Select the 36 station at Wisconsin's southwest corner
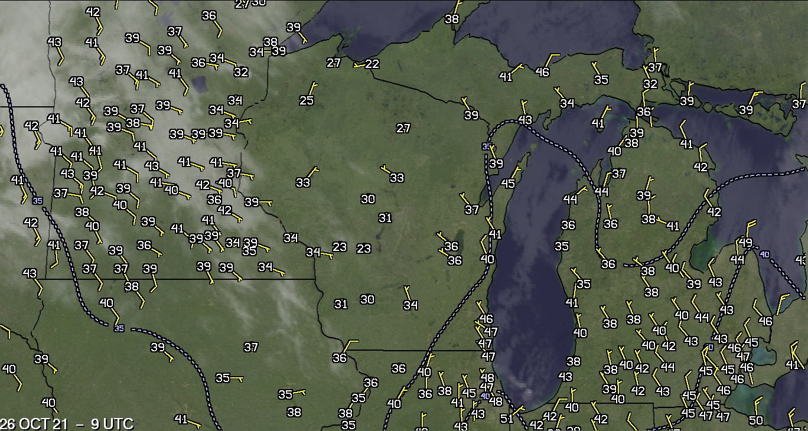This screenshot has width=808, height=431. pyautogui.click(x=340, y=358)
